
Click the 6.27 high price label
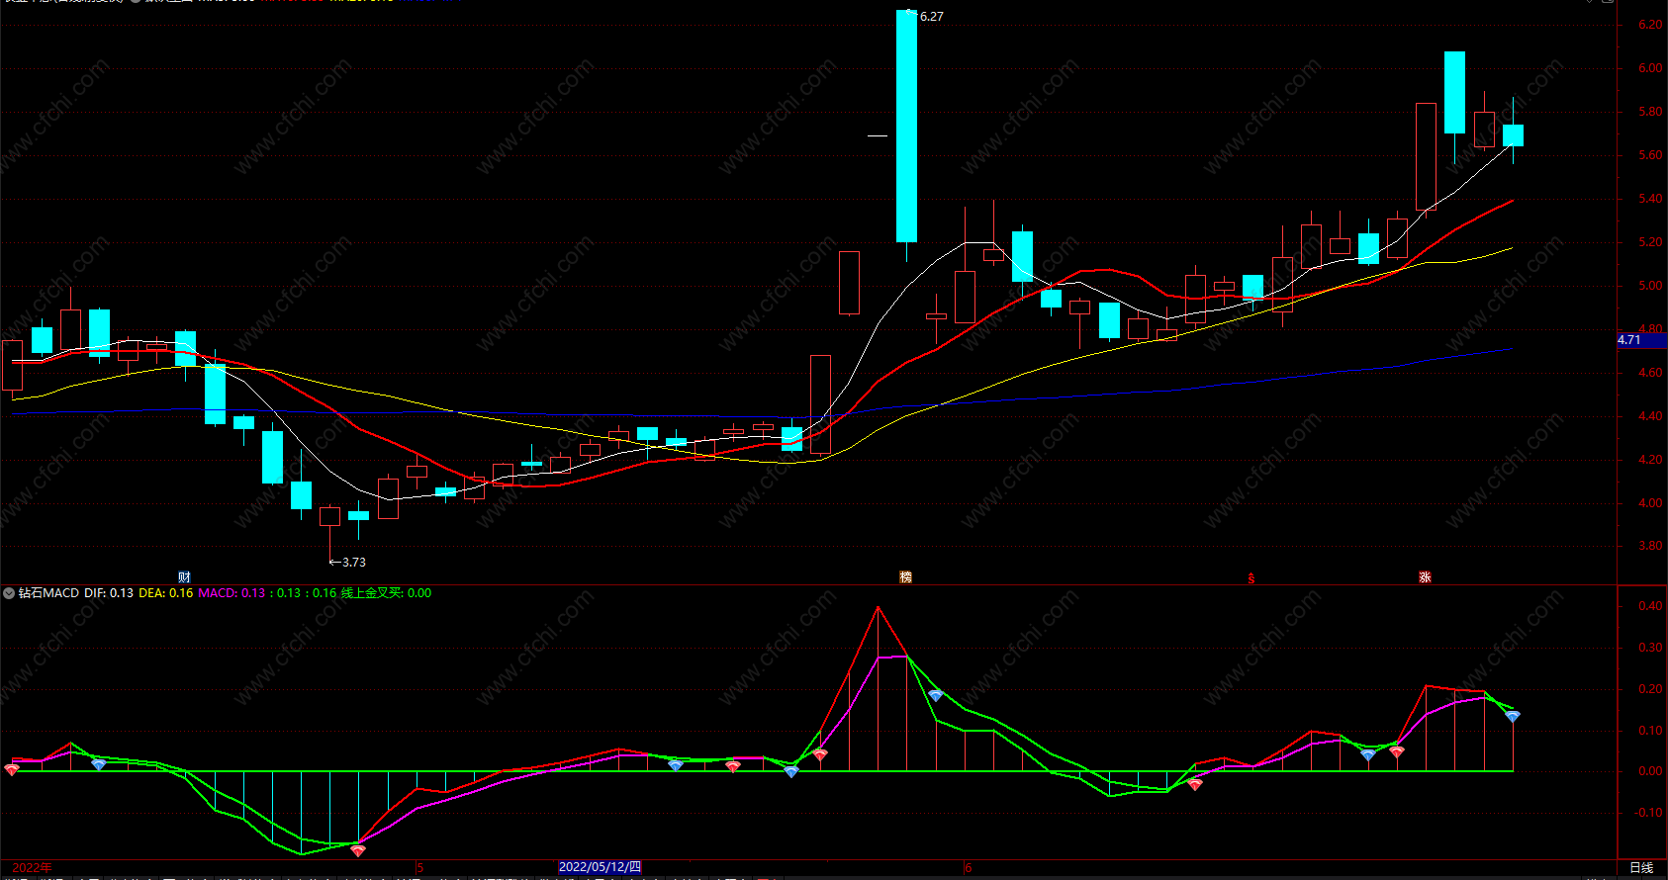pyautogui.click(x=931, y=17)
